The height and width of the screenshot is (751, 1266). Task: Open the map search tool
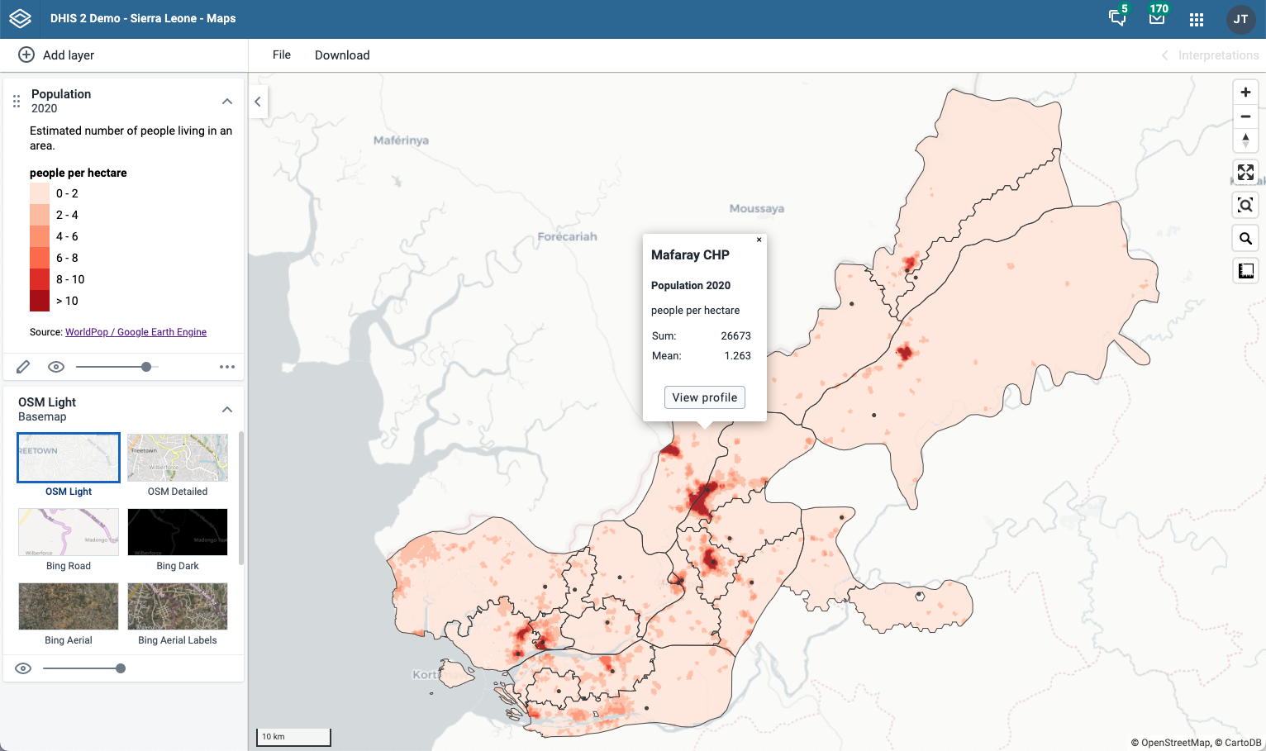click(x=1245, y=239)
